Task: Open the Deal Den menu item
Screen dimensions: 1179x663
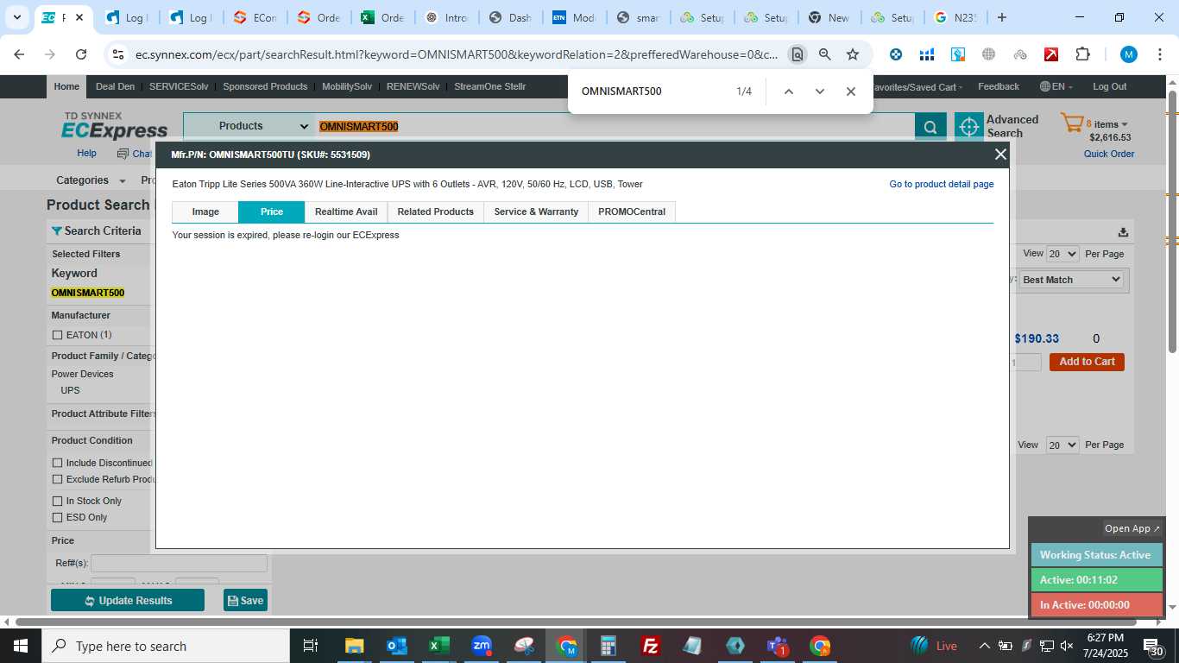Action: point(115,86)
